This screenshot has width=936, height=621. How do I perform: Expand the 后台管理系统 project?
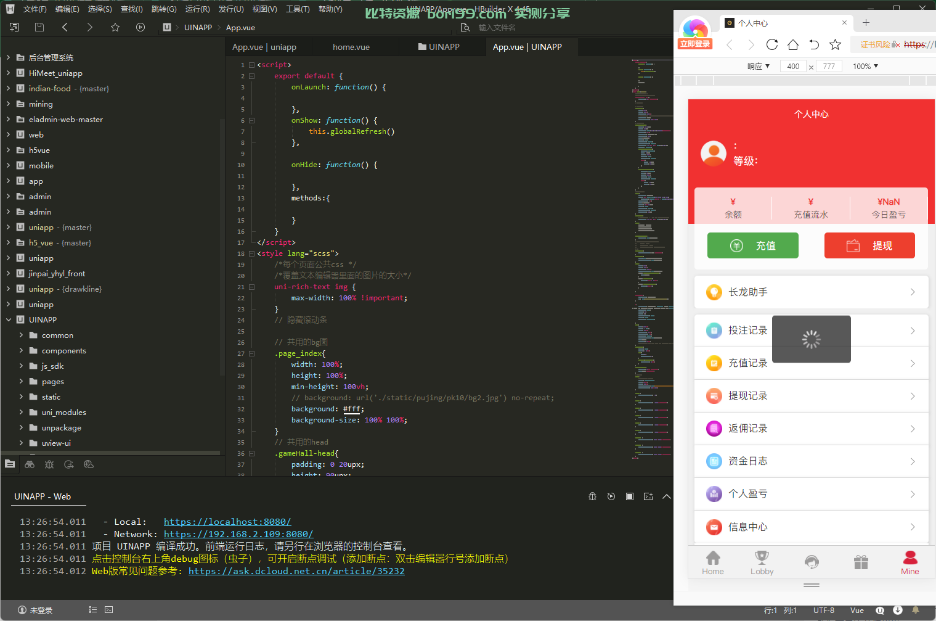[9, 57]
